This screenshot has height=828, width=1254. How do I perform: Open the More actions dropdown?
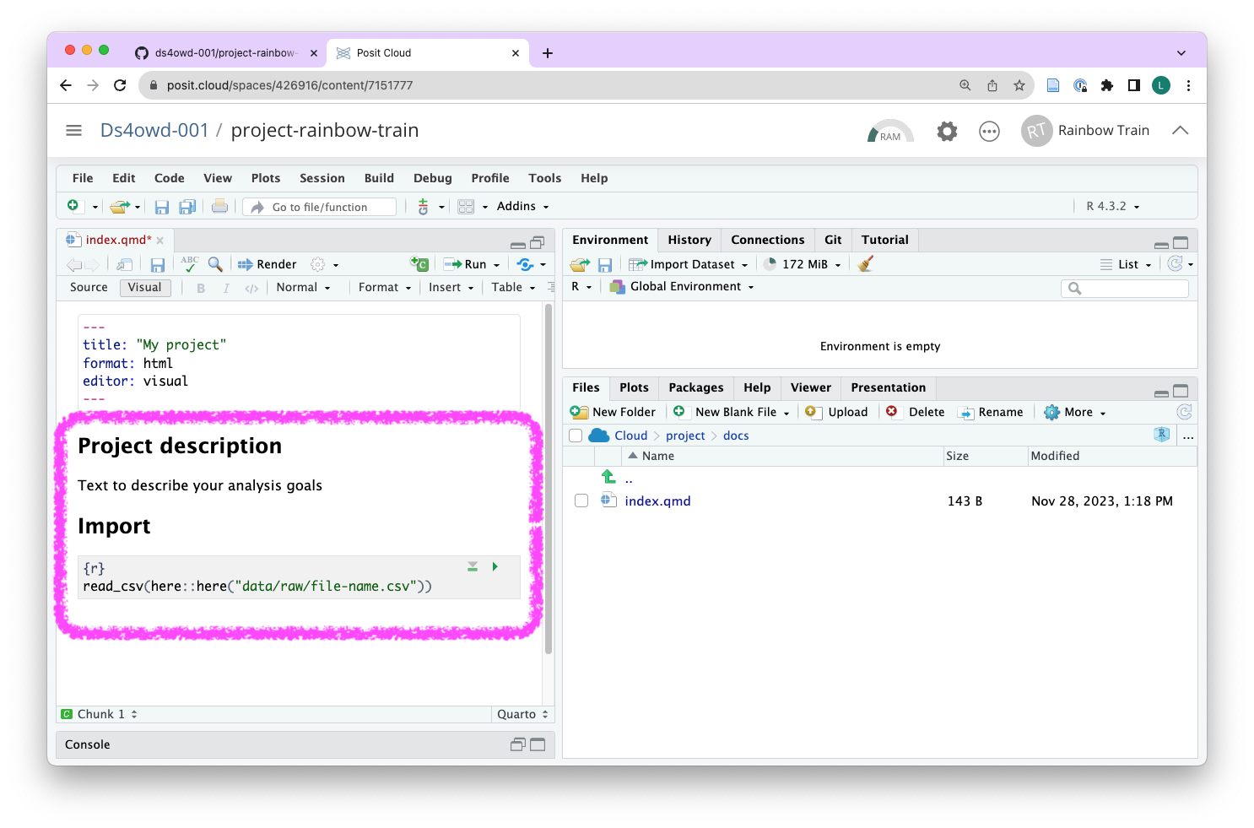(1076, 412)
